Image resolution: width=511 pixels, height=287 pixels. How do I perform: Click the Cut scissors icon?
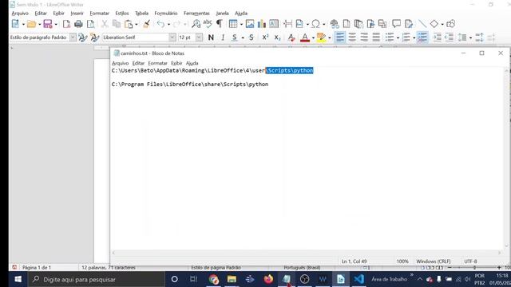(x=105, y=24)
